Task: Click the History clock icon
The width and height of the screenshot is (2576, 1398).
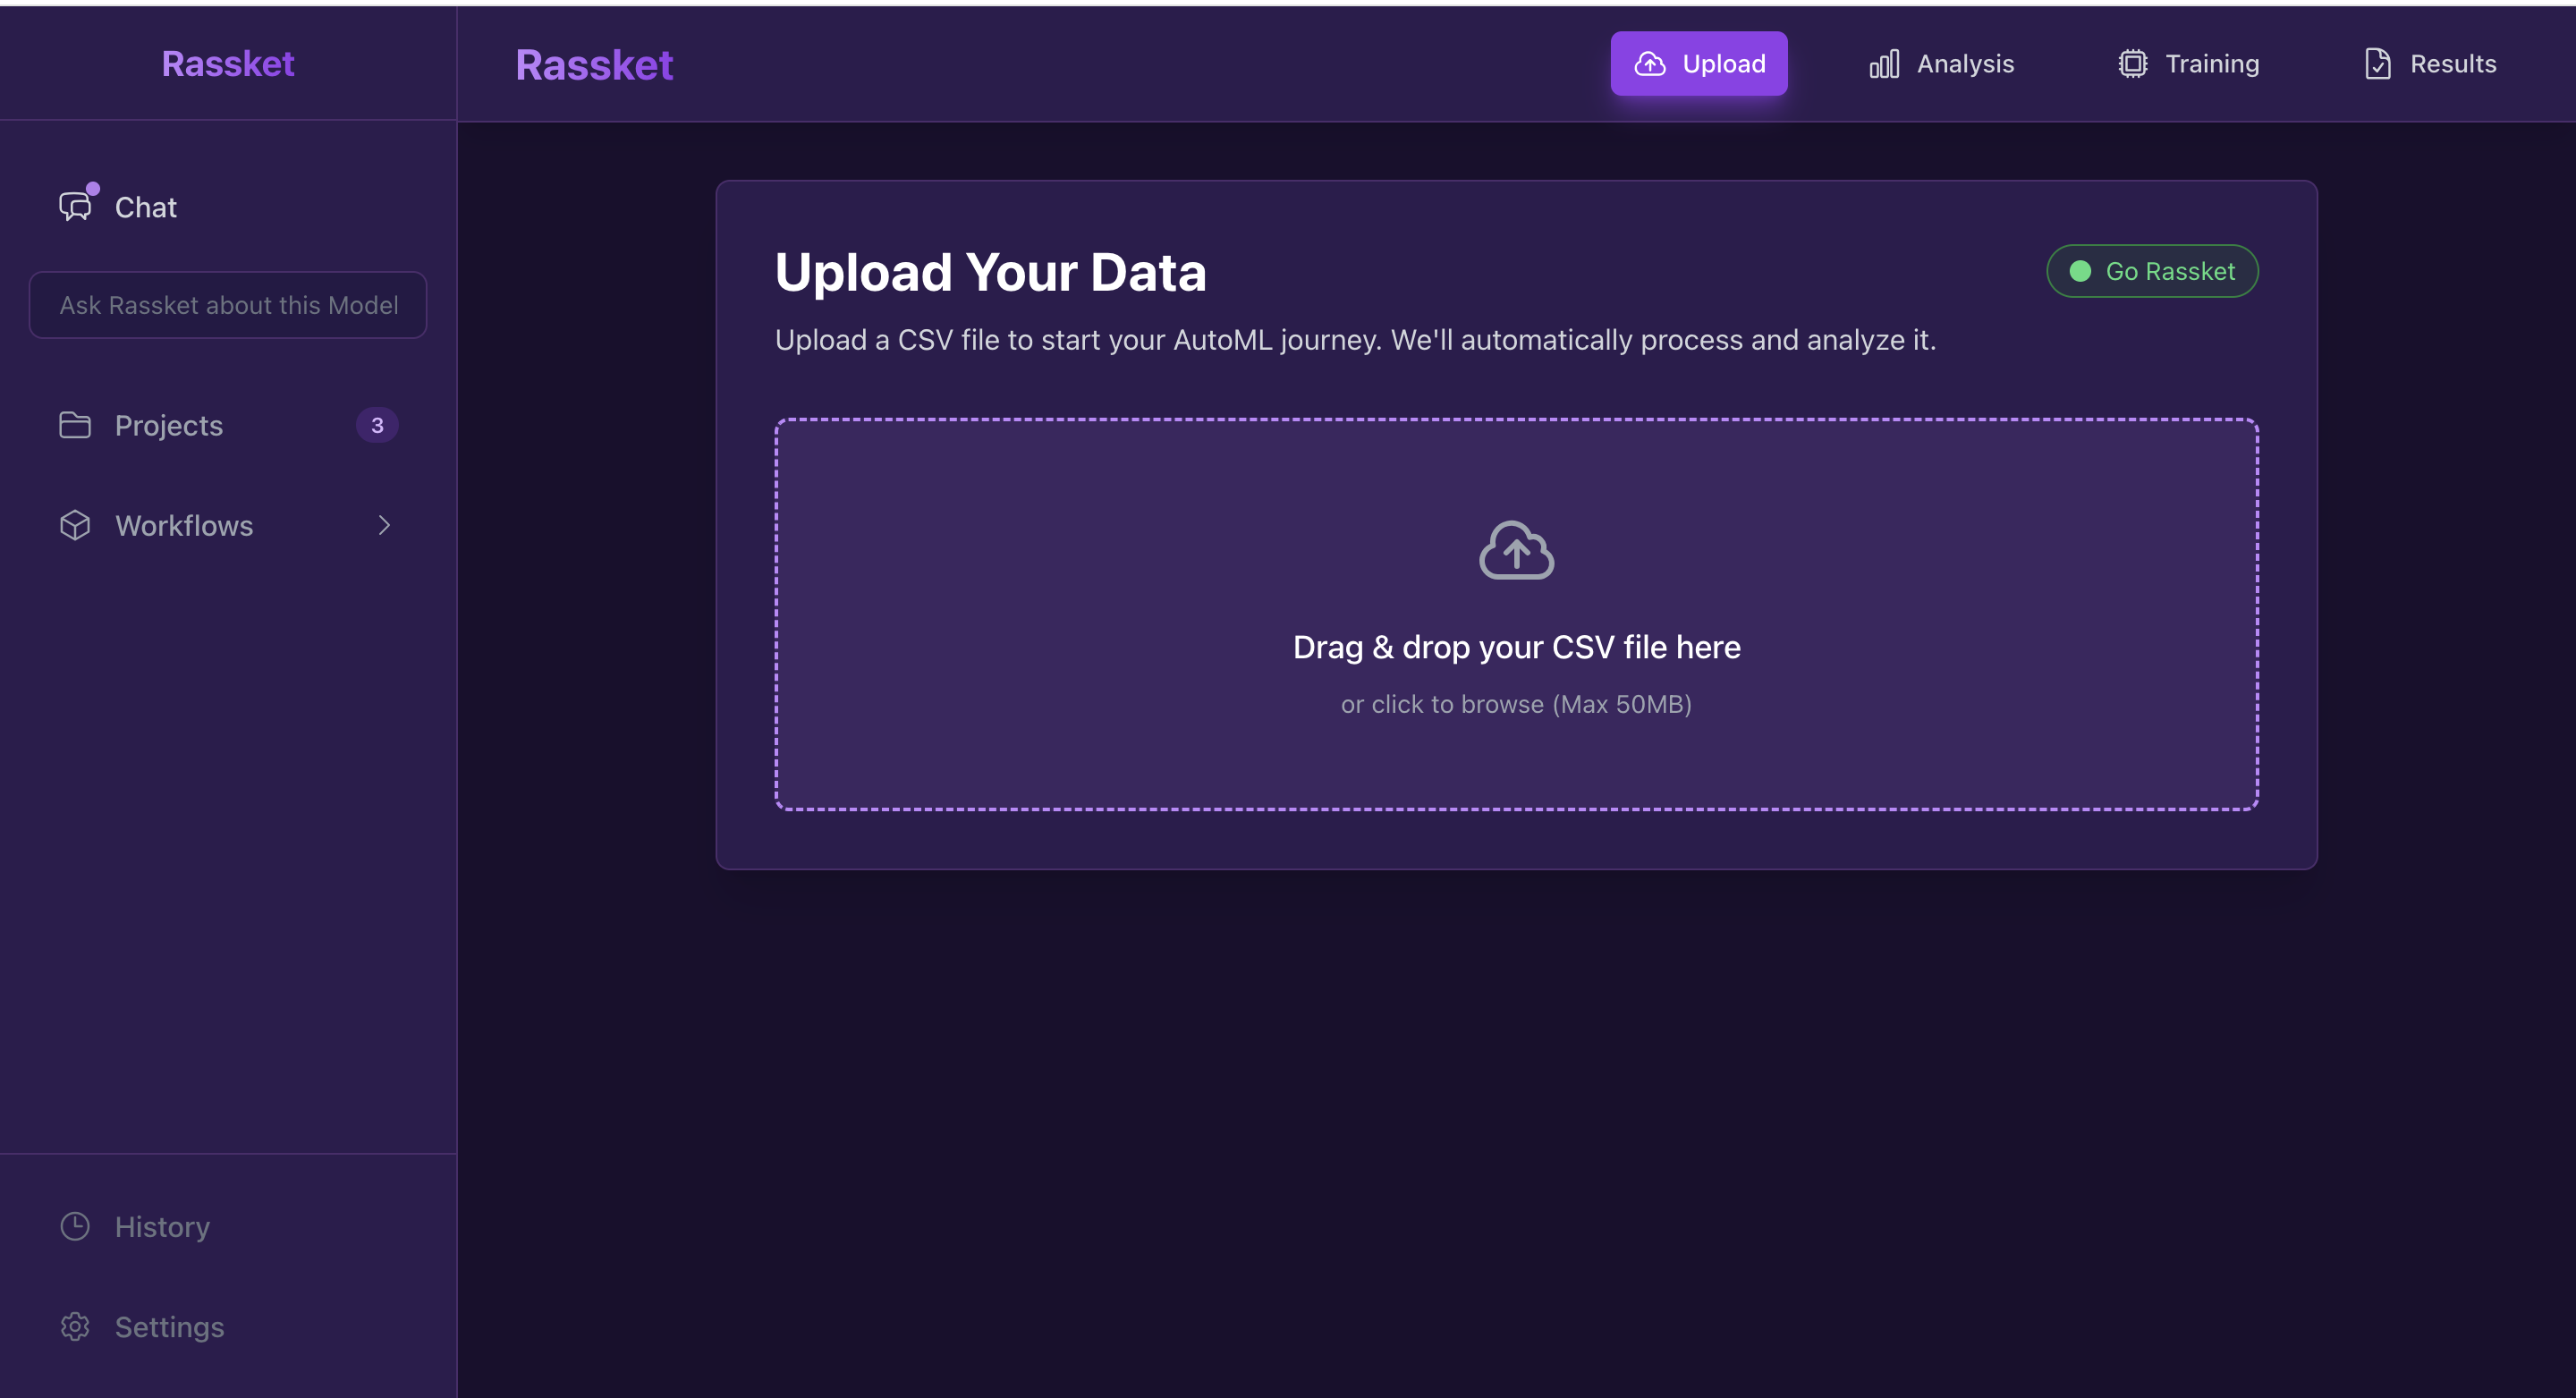Action: (75, 1226)
